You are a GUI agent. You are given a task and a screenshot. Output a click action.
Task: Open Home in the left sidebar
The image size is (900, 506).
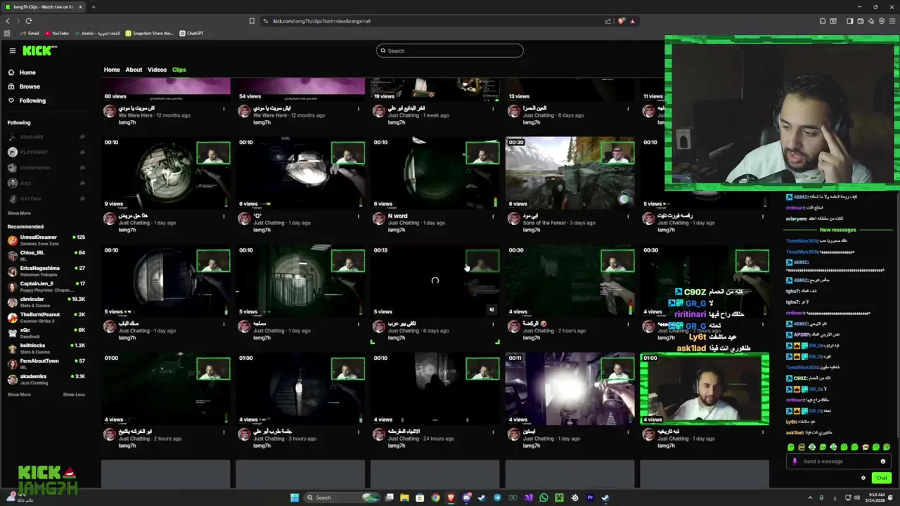pos(22,72)
